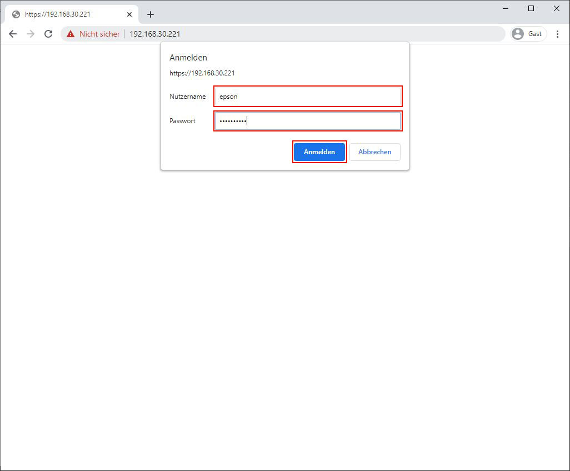
Task: Click the Passwort field label
Action: pyautogui.click(x=182, y=121)
